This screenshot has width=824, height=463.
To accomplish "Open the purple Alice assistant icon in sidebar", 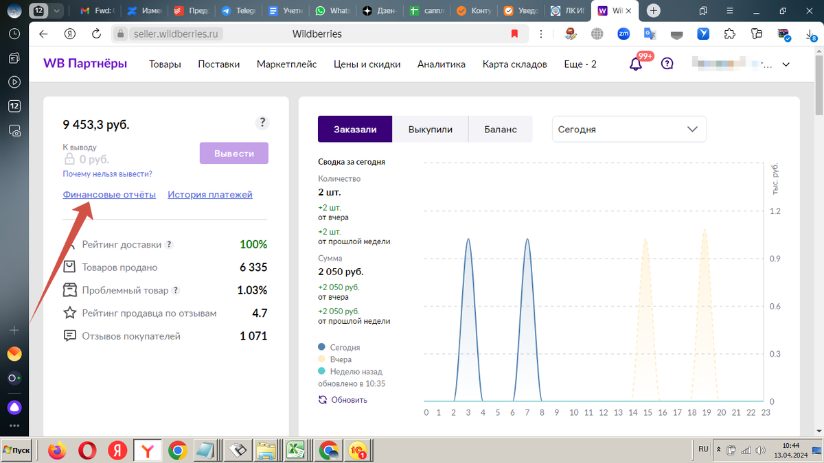I will point(14,407).
